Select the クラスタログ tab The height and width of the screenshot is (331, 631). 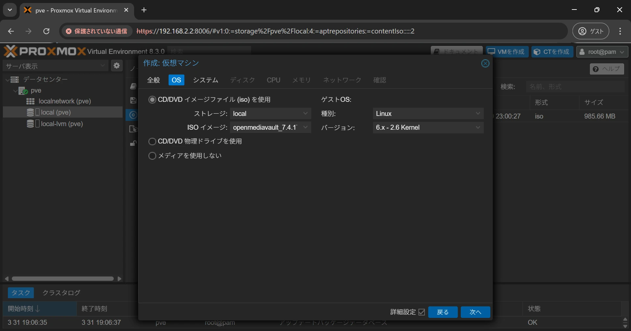61,293
